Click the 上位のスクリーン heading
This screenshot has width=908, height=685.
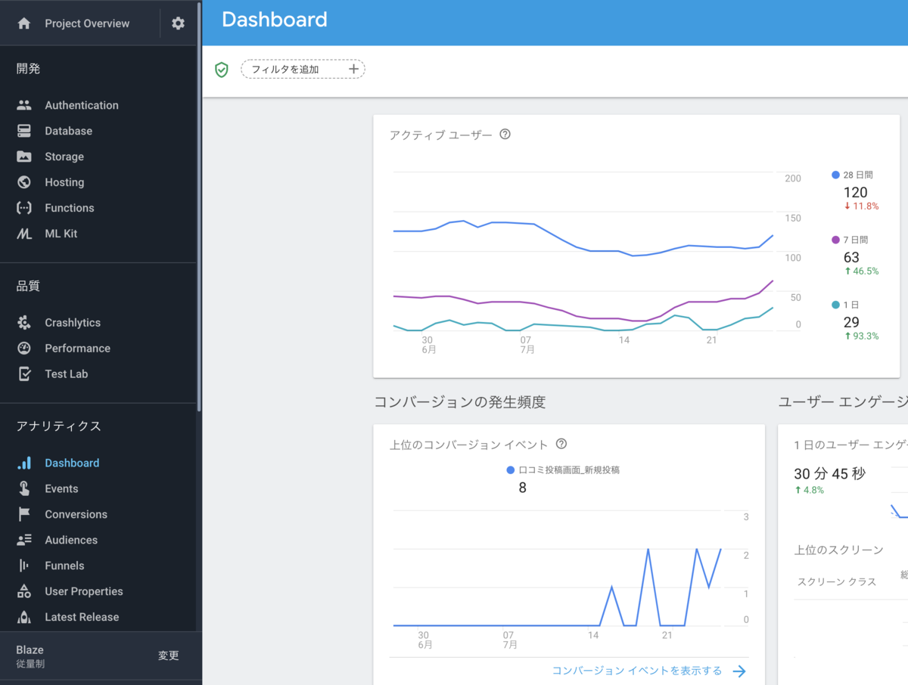838,550
